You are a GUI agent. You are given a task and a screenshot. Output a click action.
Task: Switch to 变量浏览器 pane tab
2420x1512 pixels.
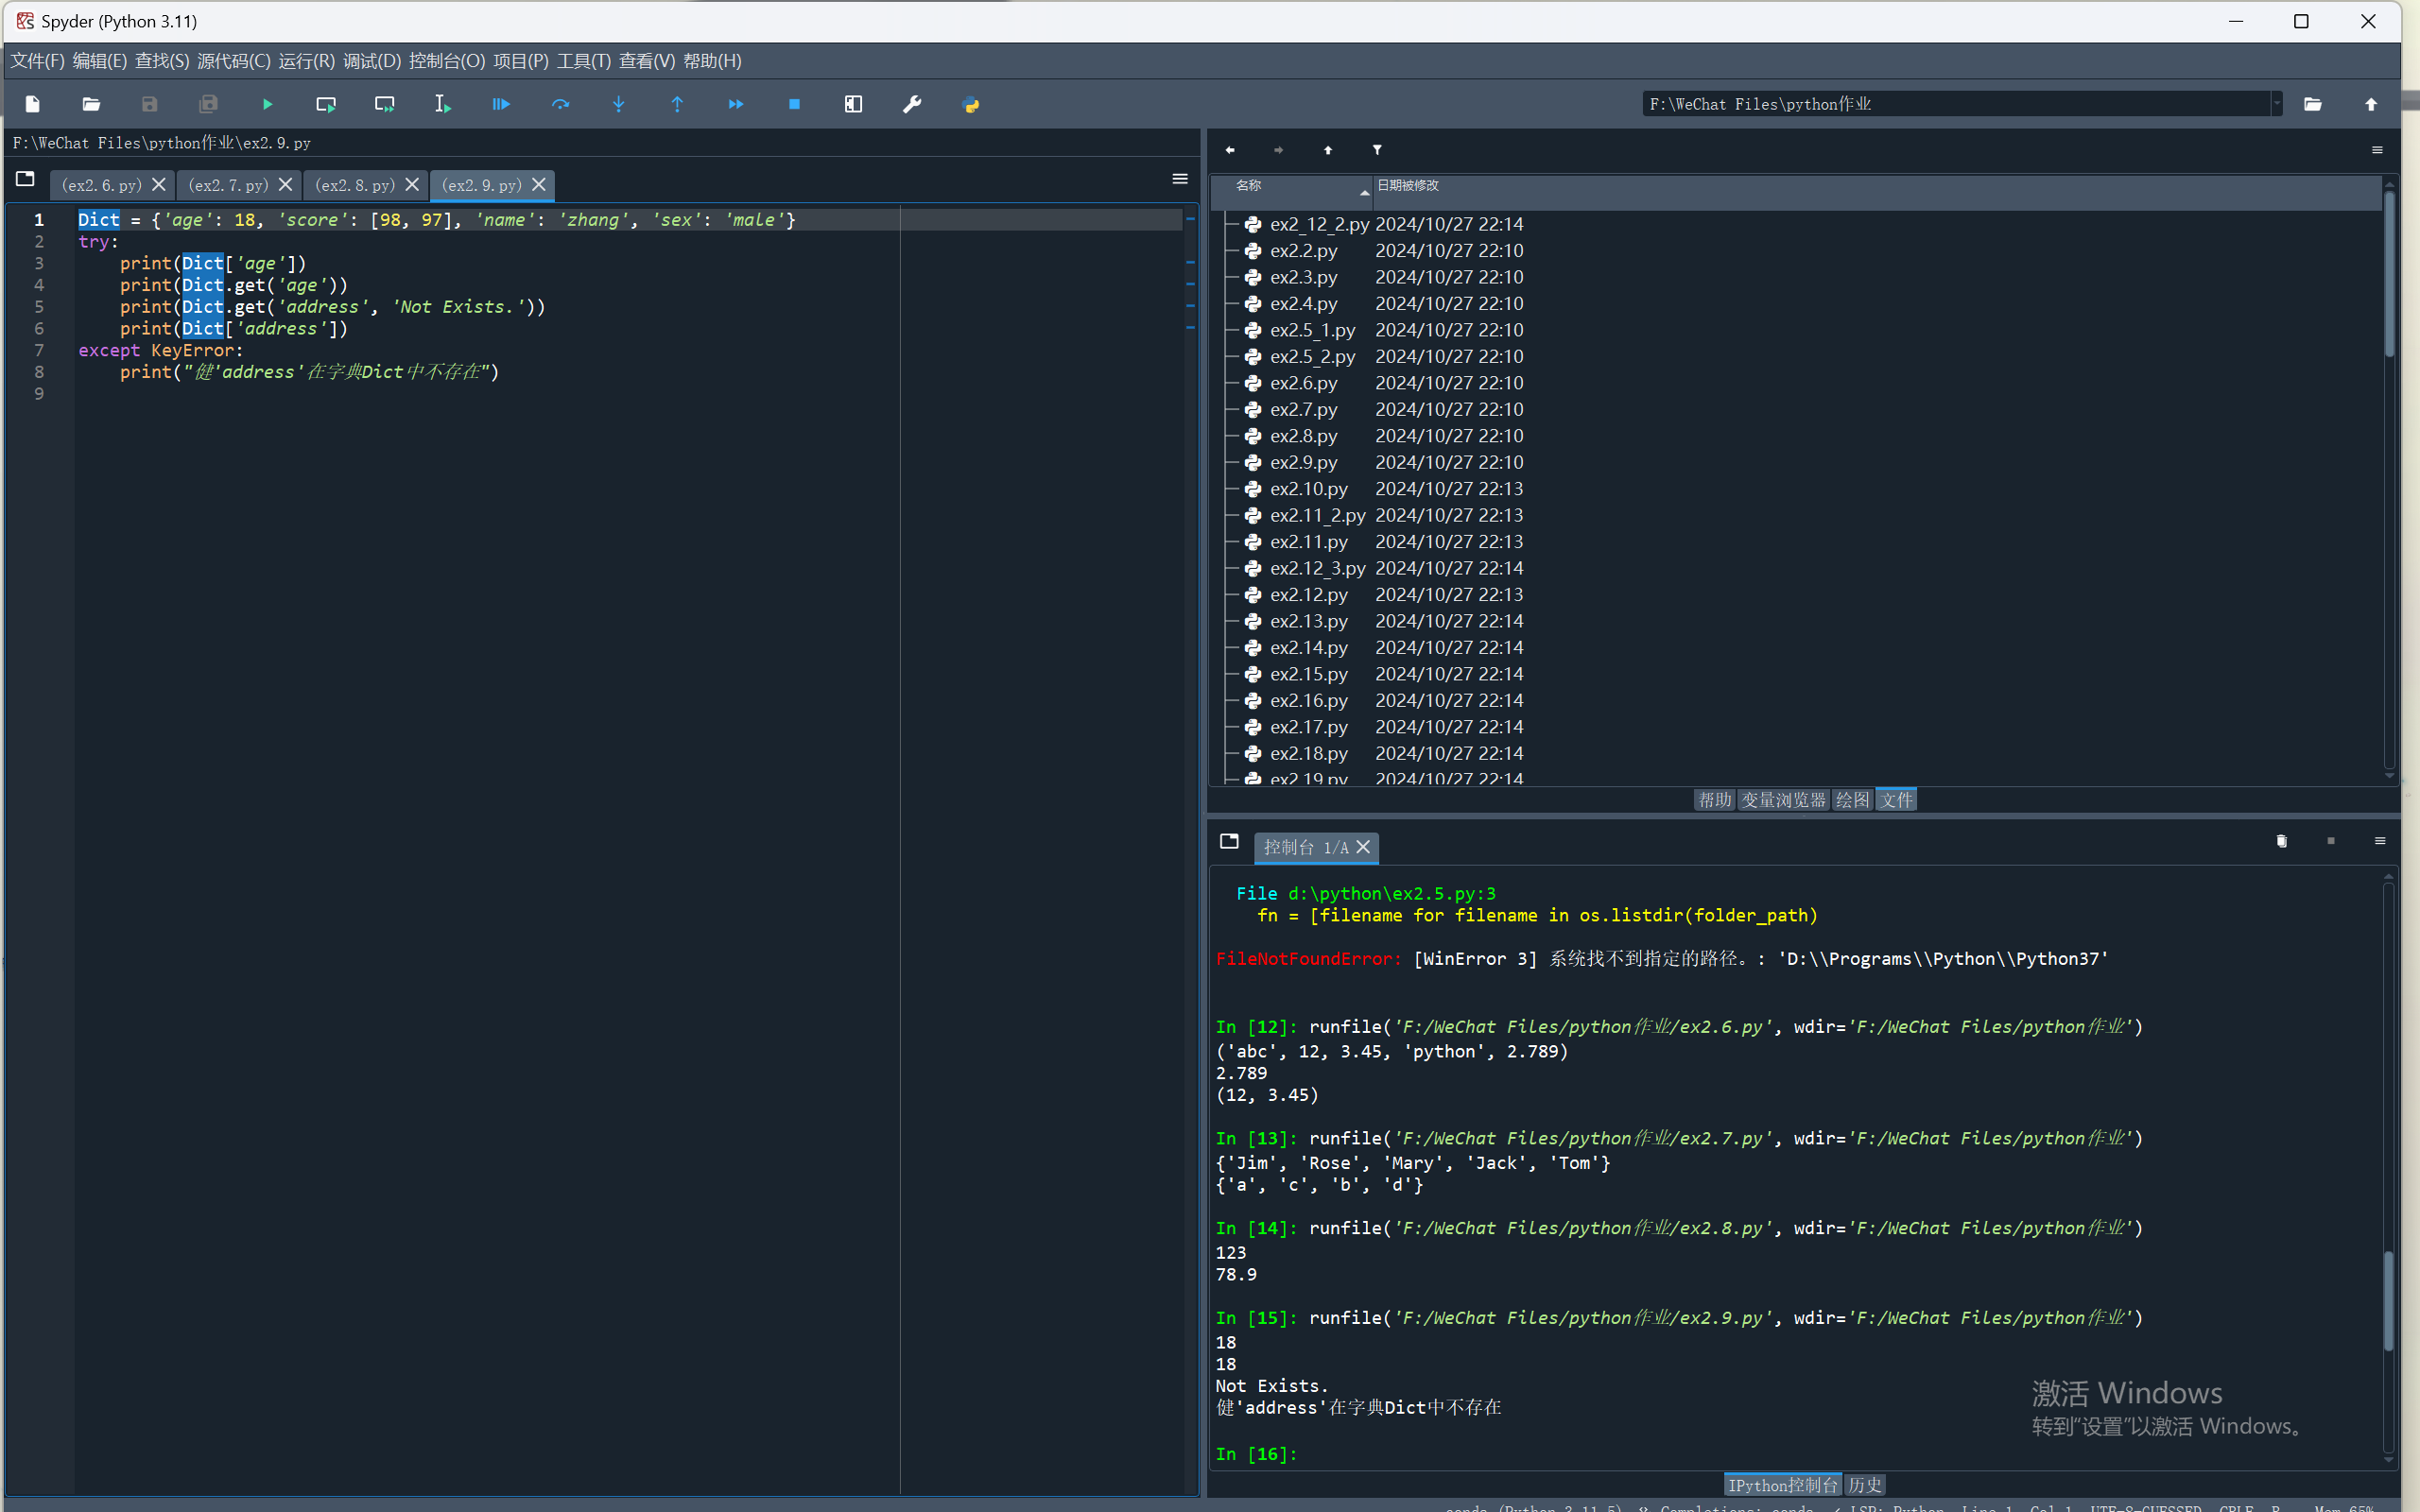pyautogui.click(x=1782, y=800)
